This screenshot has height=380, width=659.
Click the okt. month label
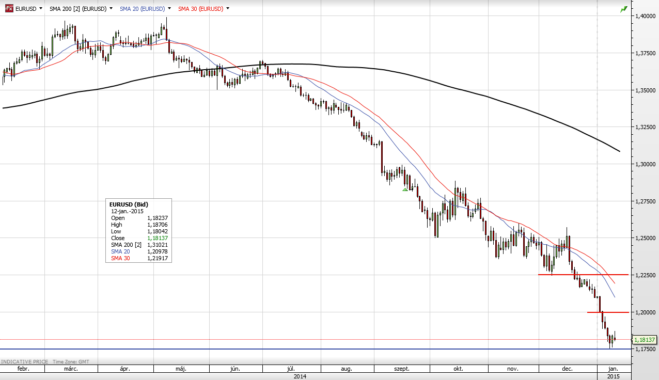tap(458, 369)
